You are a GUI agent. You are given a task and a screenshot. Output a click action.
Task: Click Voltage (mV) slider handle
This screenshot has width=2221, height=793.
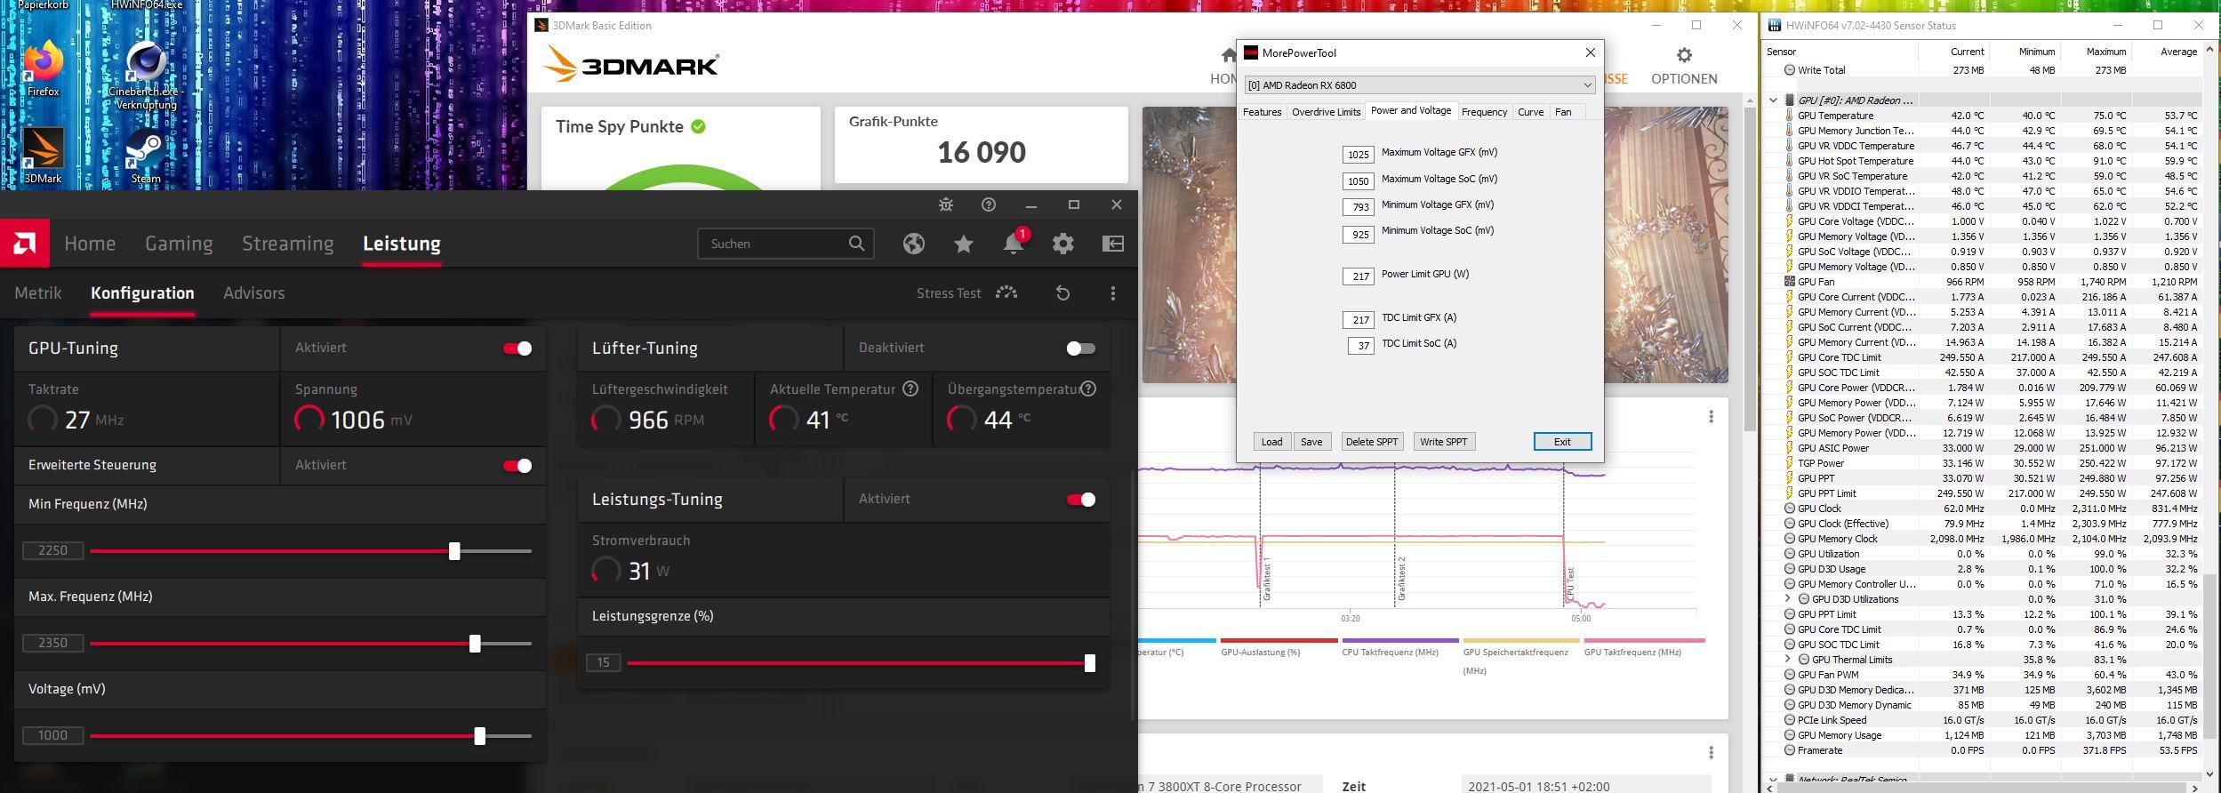[x=480, y=736]
